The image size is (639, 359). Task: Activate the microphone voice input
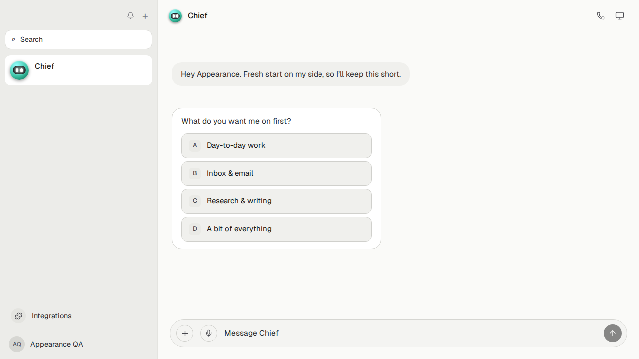pos(209,333)
